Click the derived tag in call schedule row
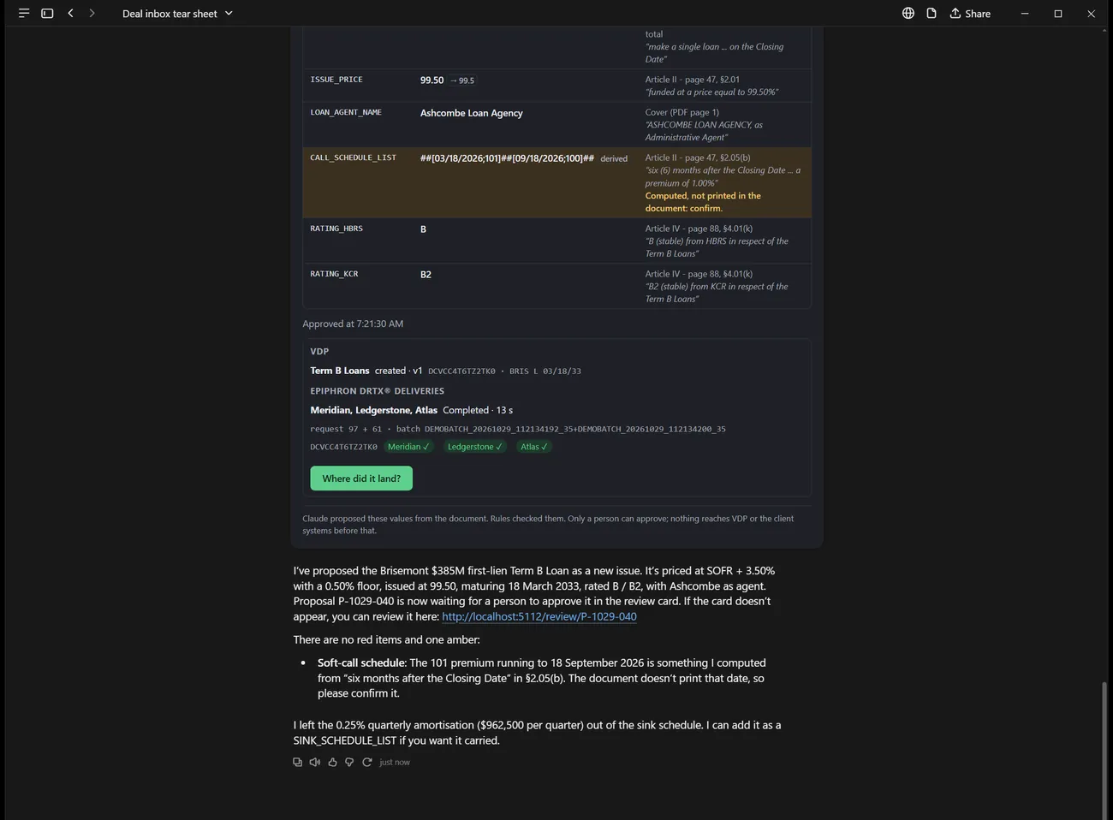 (614, 158)
